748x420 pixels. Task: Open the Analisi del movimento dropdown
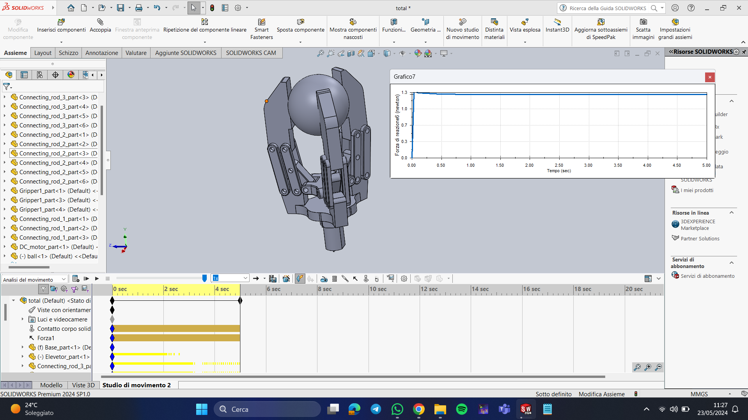click(x=34, y=279)
